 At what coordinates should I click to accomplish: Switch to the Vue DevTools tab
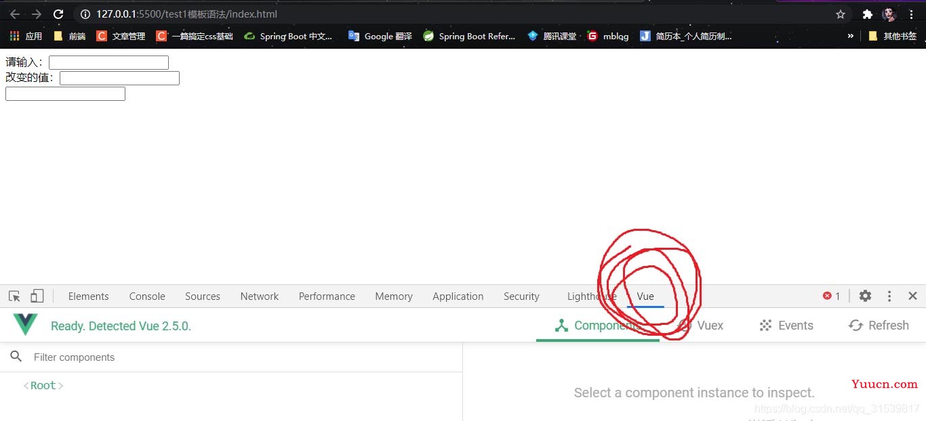click(x=645, y=296)
